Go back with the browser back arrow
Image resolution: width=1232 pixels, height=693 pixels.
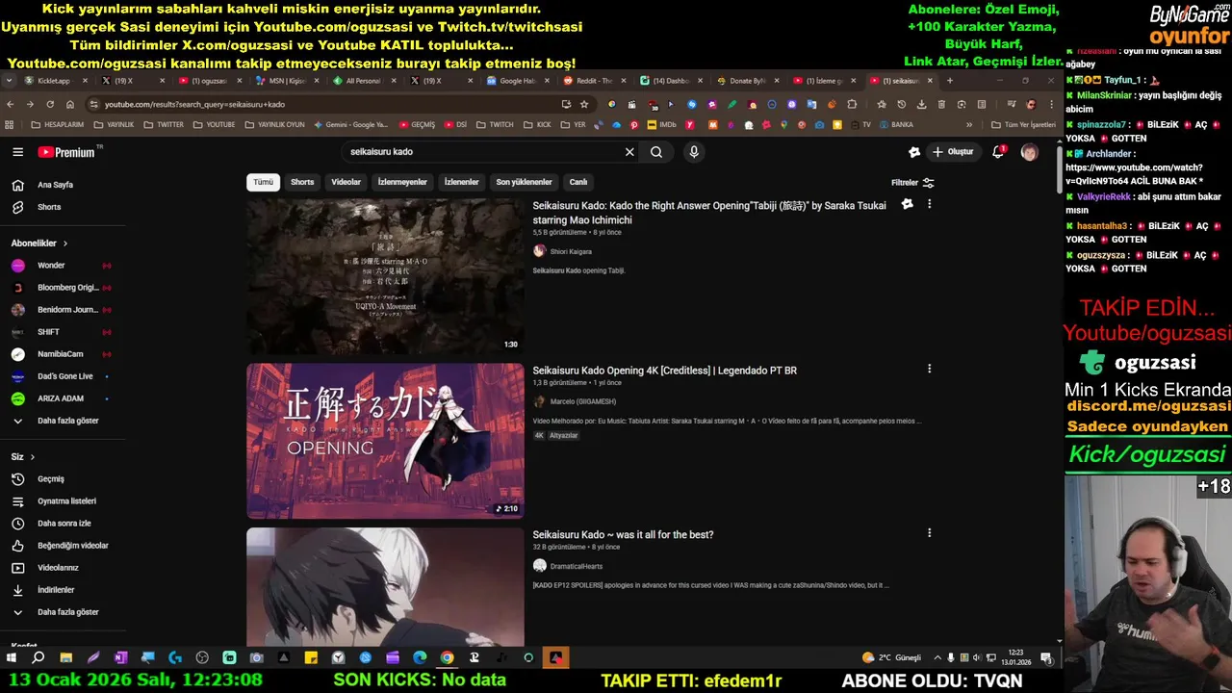click(x=11, y=104)
